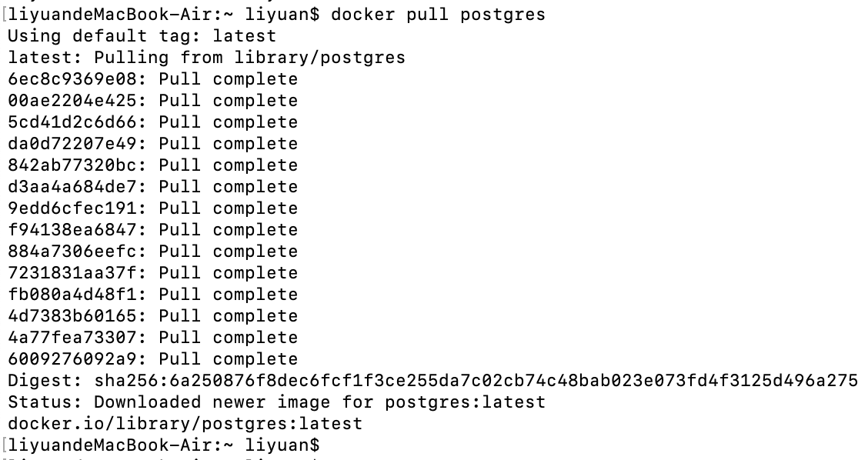The height and width of the screenshot is (460, 868).
Task: Click the 'docker pull postgres' command text
Action: [438, 15]
